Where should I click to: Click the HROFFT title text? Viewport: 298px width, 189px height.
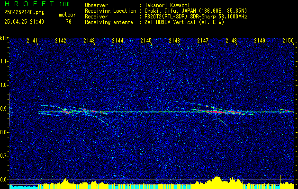(x=29, y=4)
